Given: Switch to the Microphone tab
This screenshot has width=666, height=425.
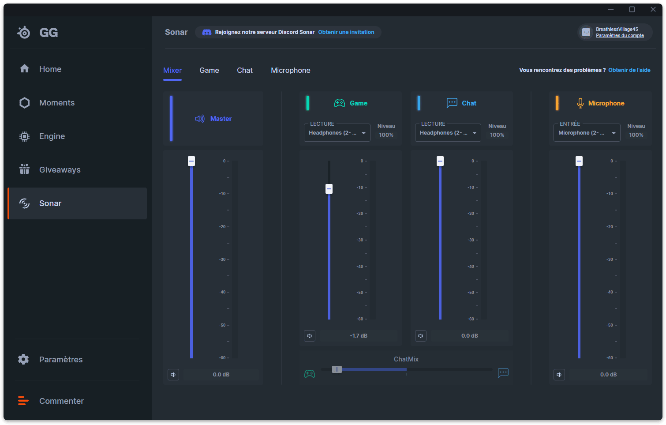Looking at the screenshot, I should tap(291, 71).
